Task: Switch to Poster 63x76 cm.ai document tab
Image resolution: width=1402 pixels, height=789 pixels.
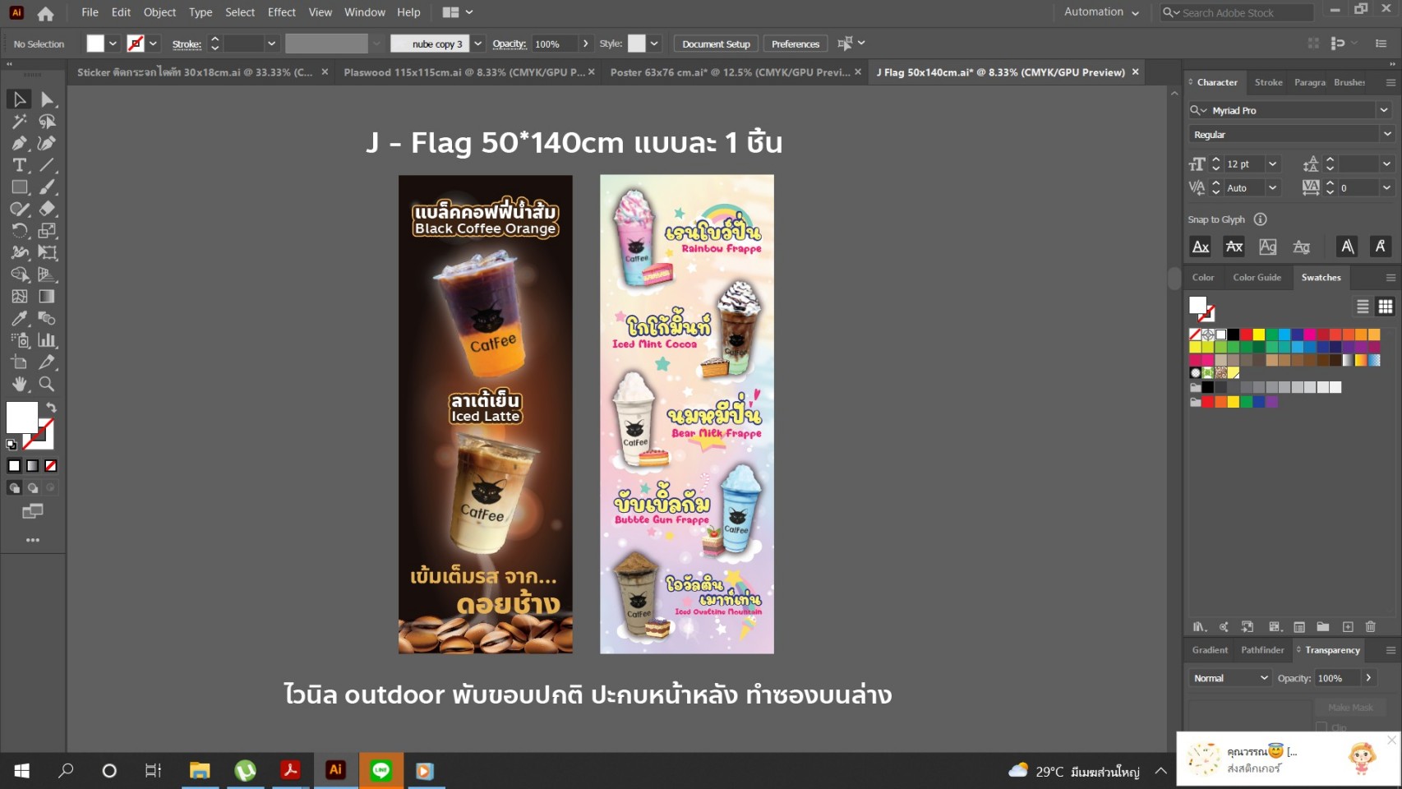Action: [x=729, y=72]
